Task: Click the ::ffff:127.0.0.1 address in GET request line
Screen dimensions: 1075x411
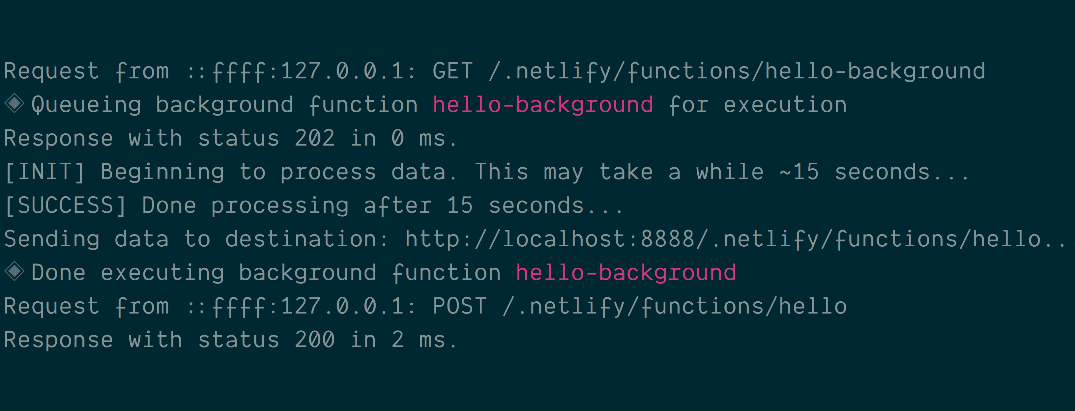Action: (301, 71)
